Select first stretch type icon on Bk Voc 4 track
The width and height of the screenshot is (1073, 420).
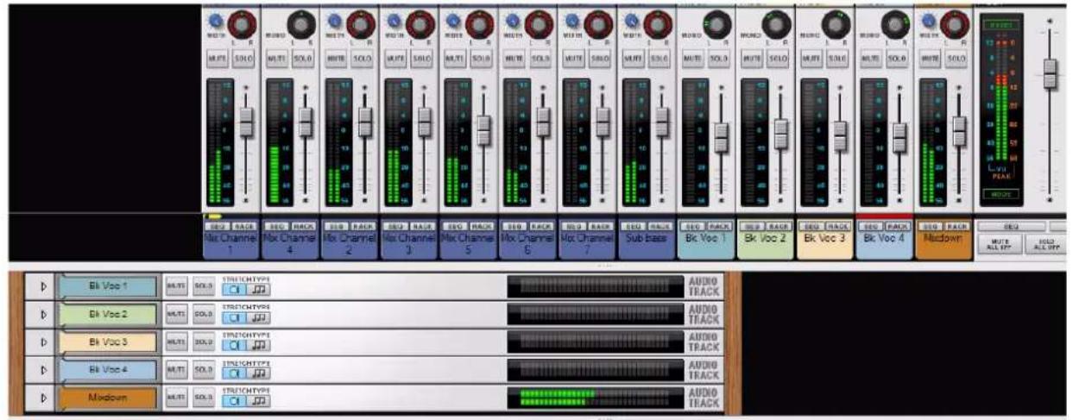point(234,374)
